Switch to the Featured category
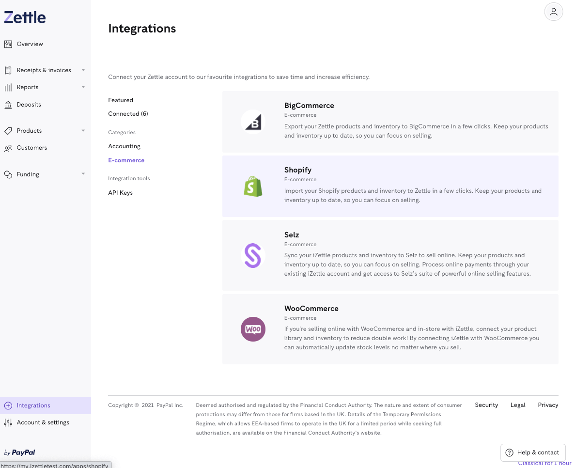575x468 pixels. (121, 100)
